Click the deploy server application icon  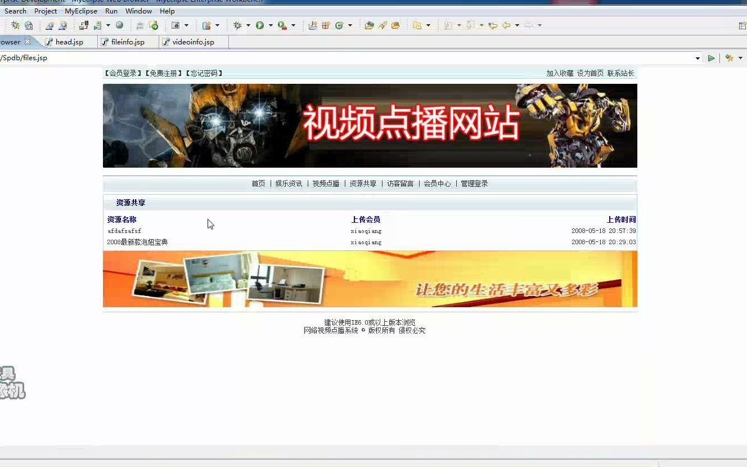83,25
